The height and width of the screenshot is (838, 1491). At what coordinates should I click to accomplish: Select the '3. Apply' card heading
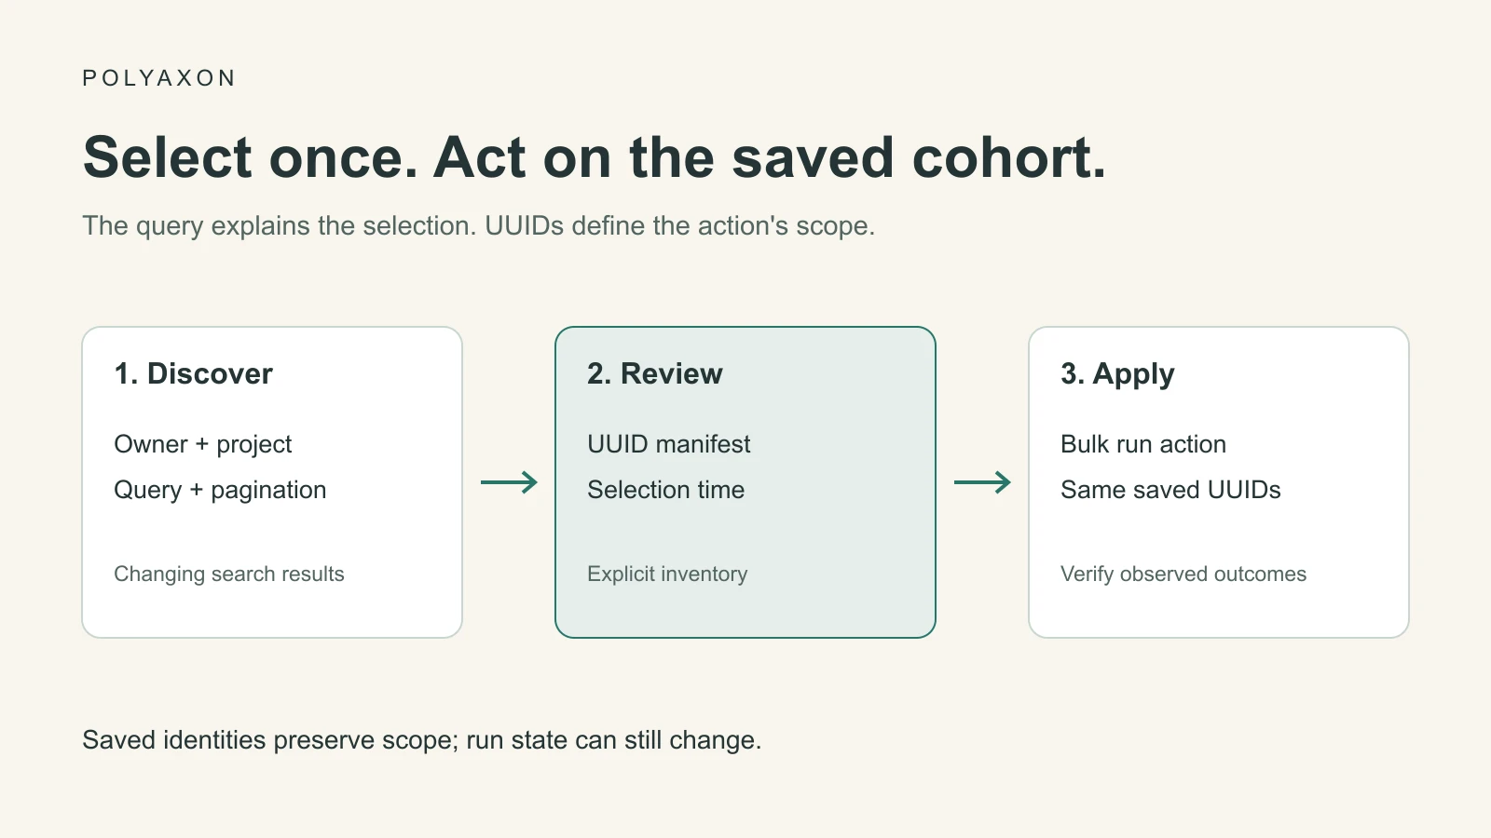click(1117, 373)
